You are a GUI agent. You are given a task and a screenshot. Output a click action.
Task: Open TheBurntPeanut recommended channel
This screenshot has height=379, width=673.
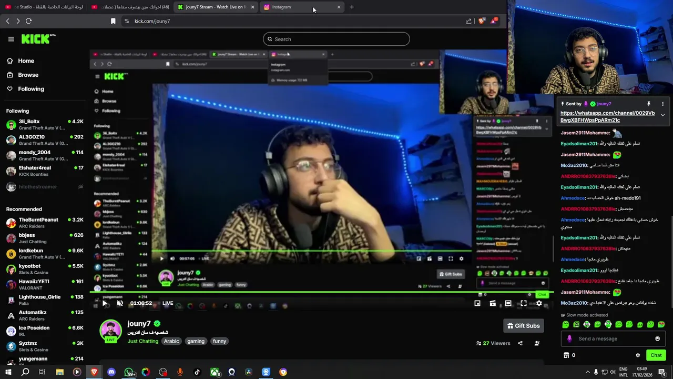[x=44, y=223]
